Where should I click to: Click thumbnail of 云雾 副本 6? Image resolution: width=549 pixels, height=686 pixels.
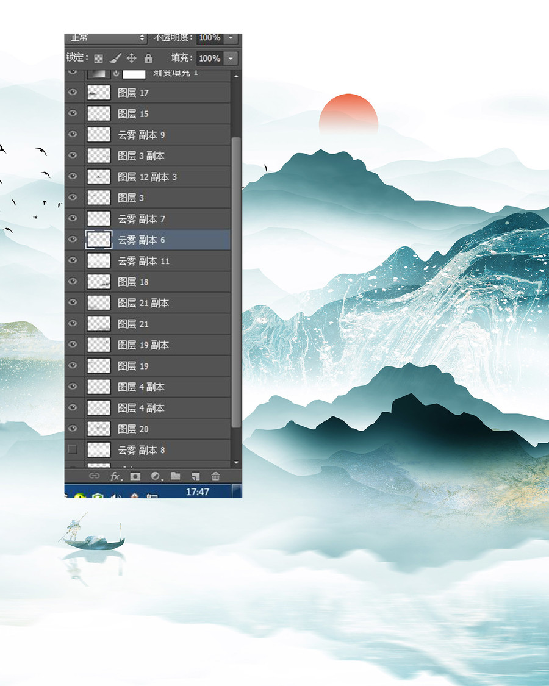(98, 240)
